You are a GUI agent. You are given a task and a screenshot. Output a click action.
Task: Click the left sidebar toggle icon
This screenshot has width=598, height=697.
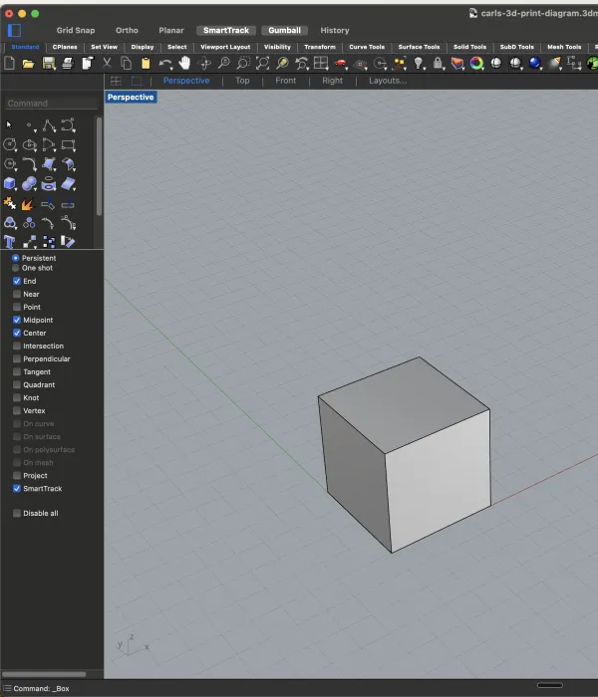coord(14,30)
